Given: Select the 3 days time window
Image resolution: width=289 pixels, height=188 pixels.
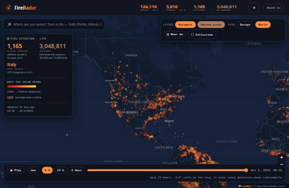Looking at the screenshot, I should (76, 170).
